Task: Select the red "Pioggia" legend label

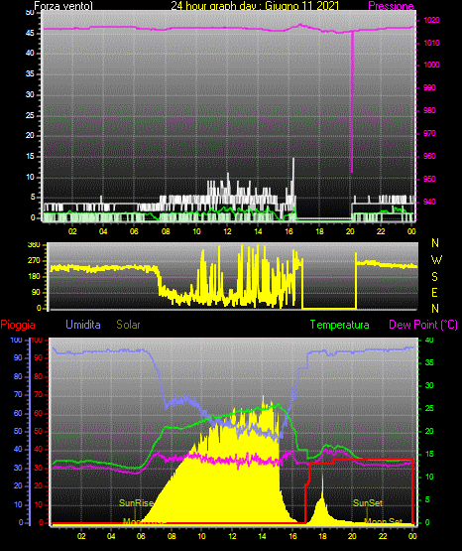Action: tap(18, 325)
